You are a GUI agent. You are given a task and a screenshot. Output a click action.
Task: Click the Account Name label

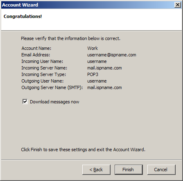tap(36, 48)
